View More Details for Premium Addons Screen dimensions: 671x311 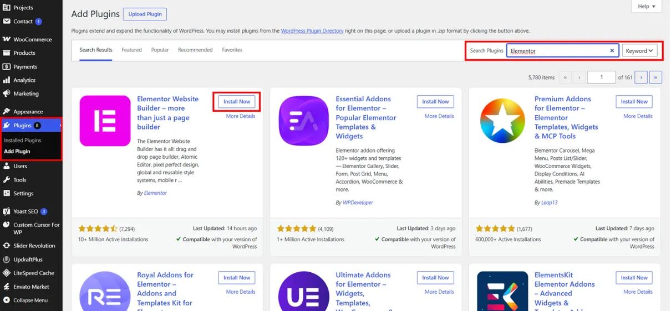coord(638,116)
